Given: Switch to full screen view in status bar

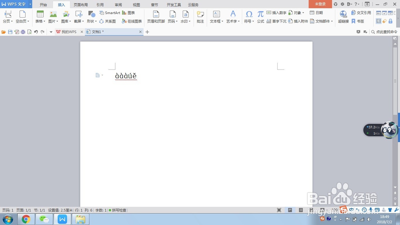Looking at the screenshot, I should tap(279, 210).
